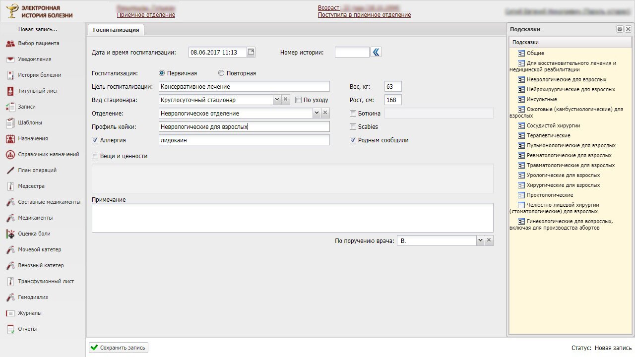
Task: Select the Инсультные hint item
Action: point(541,100)
